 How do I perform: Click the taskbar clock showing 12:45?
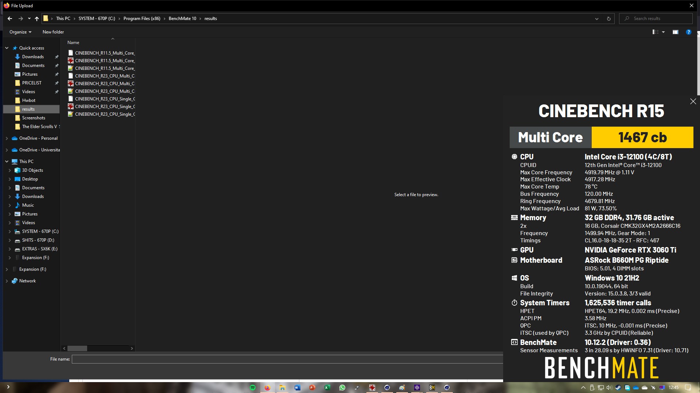(674, 388)
